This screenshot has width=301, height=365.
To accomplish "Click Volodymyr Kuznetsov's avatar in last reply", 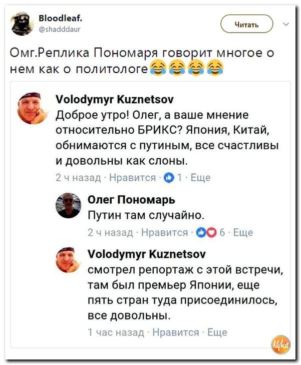I will point(69,259).
